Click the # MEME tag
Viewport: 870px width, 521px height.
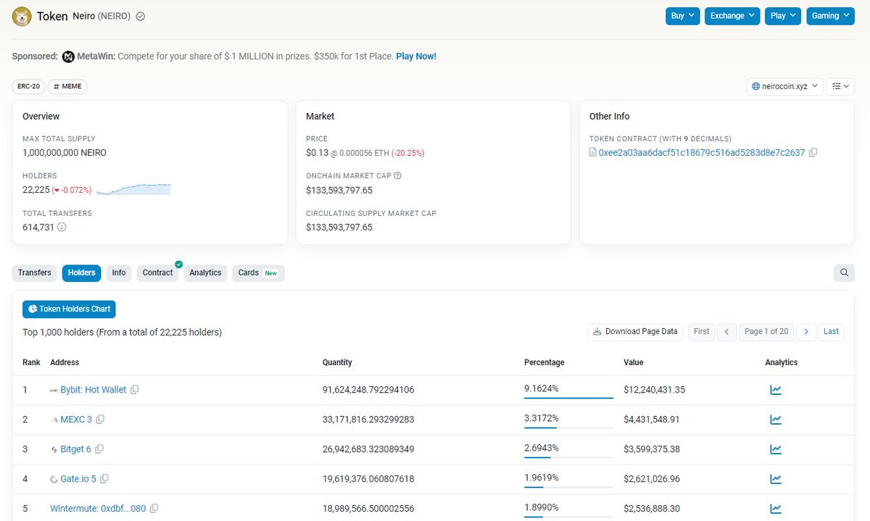point(67,86)
